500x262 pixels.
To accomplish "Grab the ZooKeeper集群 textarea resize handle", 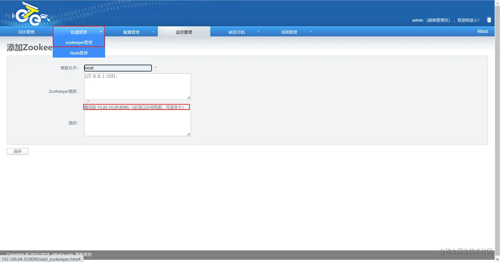I will 188,98.
